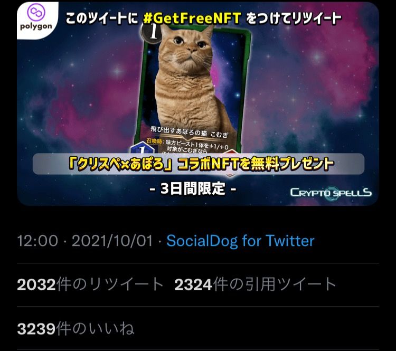Click the 2021/10/01 tweet date
Image resolution: width=396 pixels, height=351 pixels.
pos(112,241)
